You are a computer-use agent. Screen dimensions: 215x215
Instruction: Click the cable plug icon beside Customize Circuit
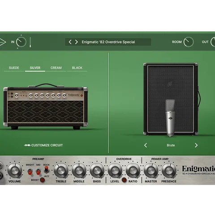pos(27,145)
